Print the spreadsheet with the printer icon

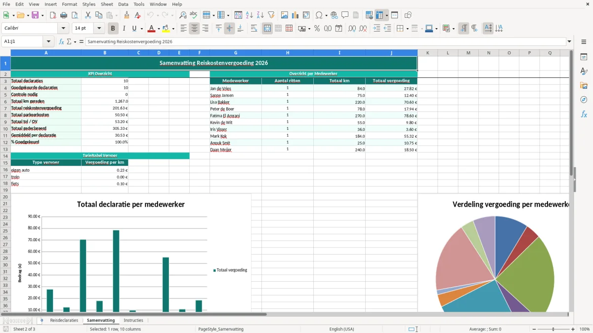coord(64,15)
